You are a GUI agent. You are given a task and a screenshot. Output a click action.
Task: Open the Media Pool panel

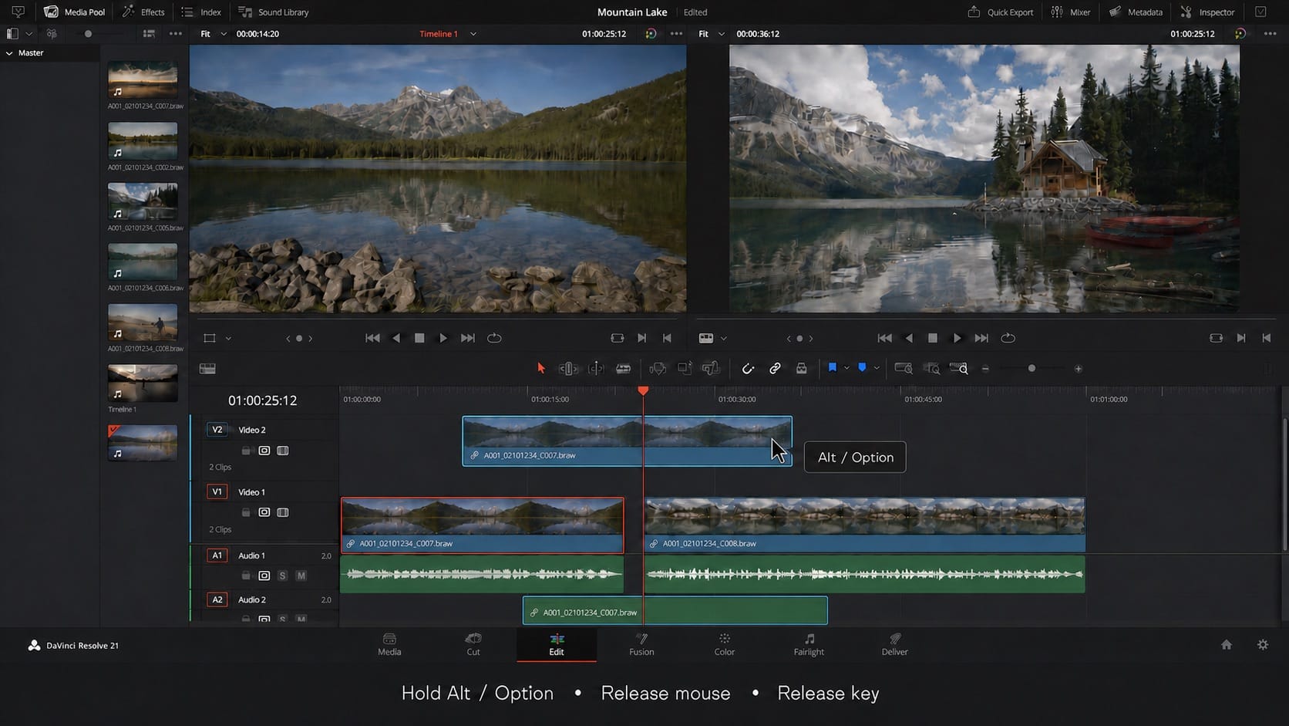tap(75, 12)
